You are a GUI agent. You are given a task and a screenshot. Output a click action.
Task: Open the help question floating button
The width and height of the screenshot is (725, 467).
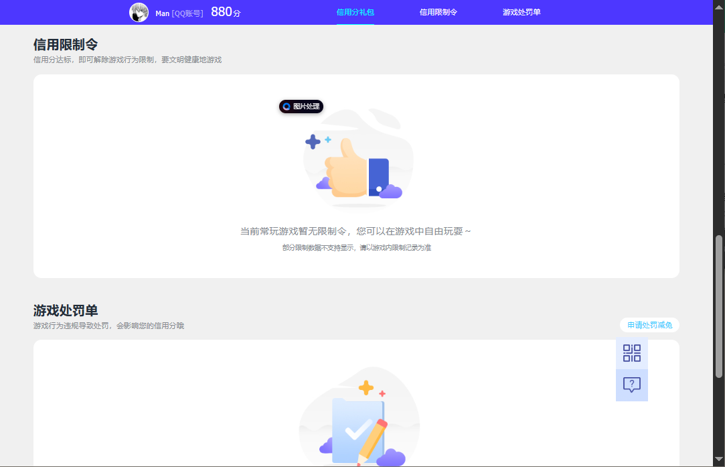coord(631,385)
